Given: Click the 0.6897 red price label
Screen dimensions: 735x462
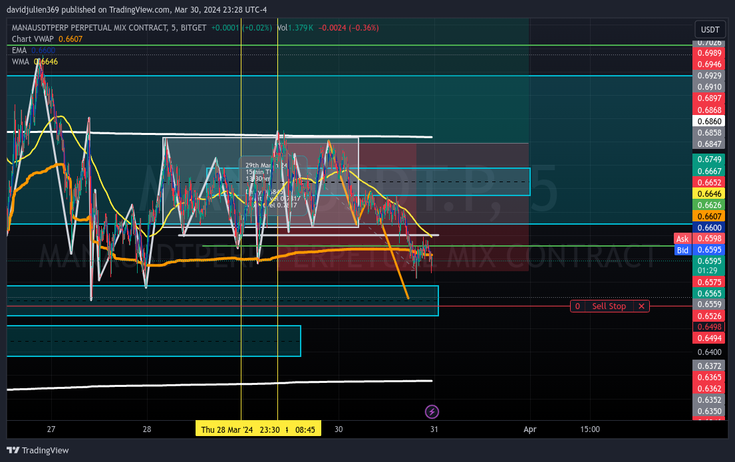Looking at the screenshot, I should coord(709,98).
